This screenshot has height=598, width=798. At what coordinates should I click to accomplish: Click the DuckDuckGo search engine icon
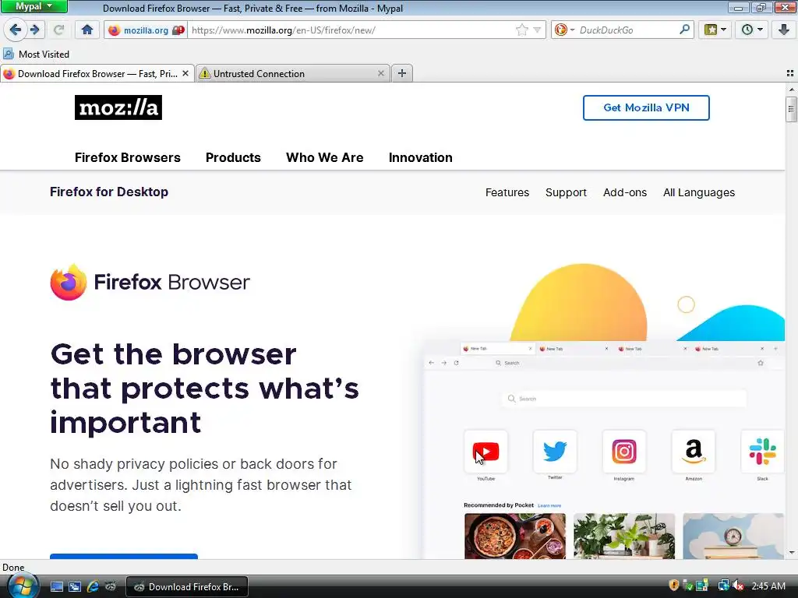[561, 30]
